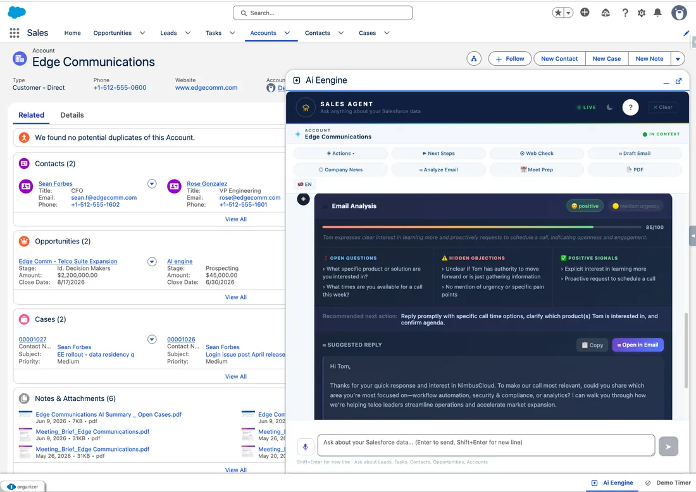
Task: Open Salesforce Help question mark icon
Action: (625, 13)
